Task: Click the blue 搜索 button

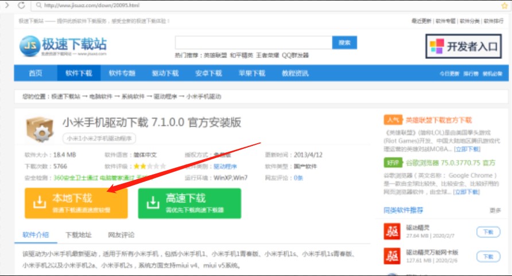Action: (x=344, y=43)
